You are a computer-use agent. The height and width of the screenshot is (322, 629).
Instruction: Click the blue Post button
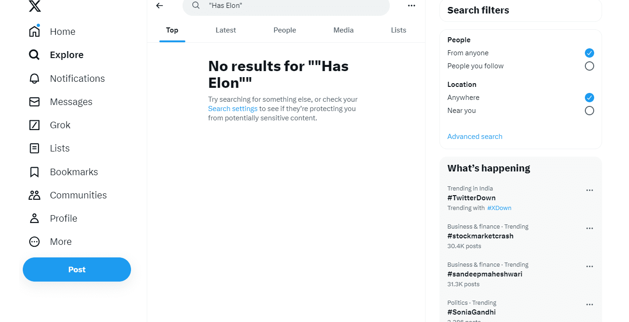pyautogui.click(x=77, y=269)
